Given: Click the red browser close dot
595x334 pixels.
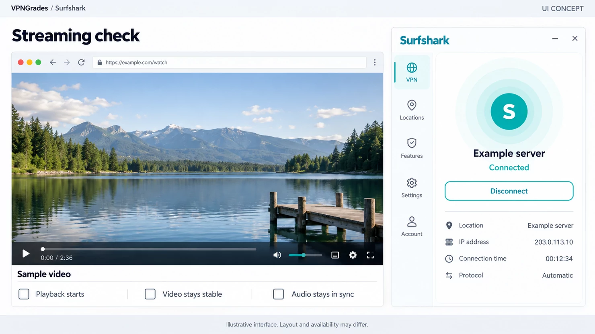Looking at the screenshot, I should tap(21, 62).
